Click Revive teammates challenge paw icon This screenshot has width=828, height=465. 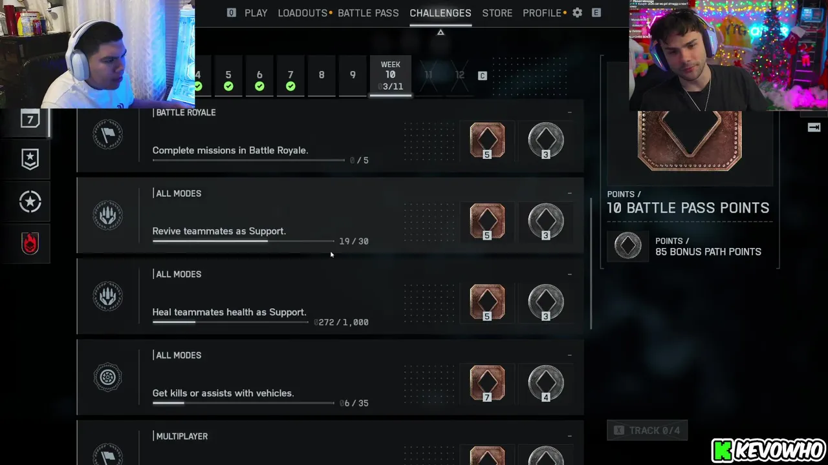coord(107,215)
